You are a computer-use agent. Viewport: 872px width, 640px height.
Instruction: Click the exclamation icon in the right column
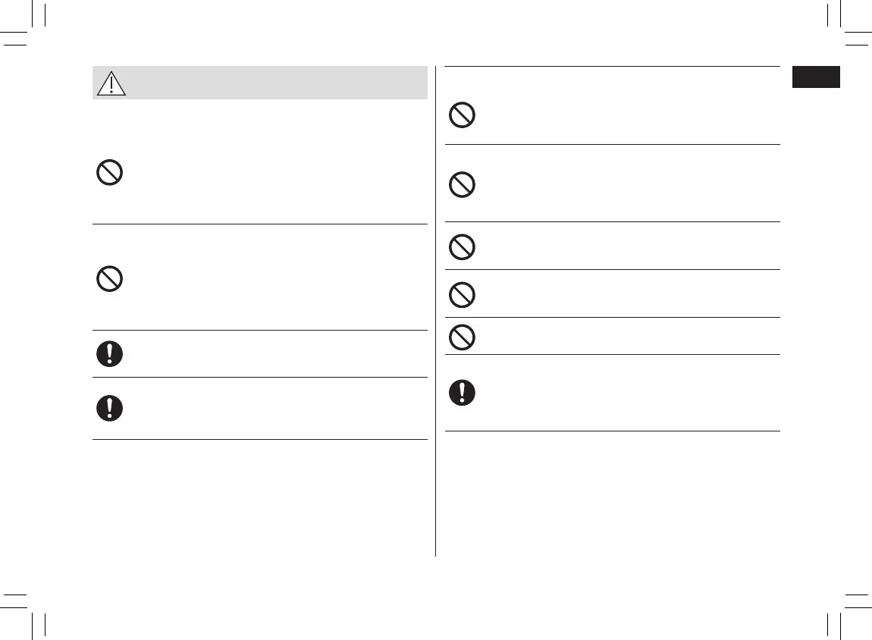tap(463, 392)
